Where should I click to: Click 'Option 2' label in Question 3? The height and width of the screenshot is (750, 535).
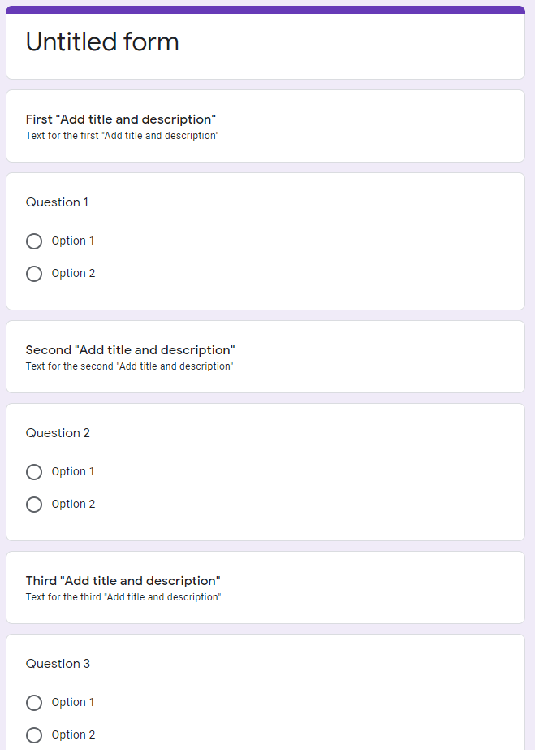coord(73,735)
